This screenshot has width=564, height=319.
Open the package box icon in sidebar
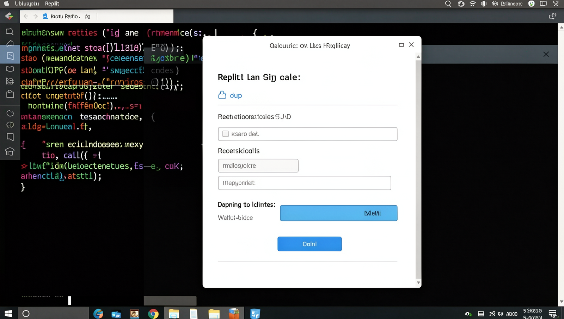[10, 151]
